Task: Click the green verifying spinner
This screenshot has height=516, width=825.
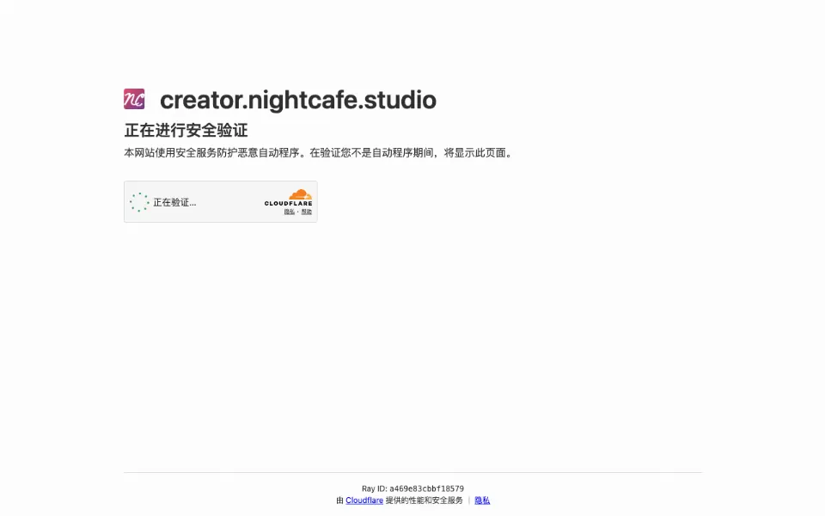Action: (139, 202)
